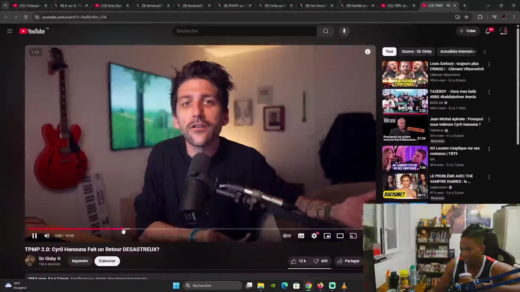Select the Tout filter chip
The image size is (520, 292).
coord(389,52)
